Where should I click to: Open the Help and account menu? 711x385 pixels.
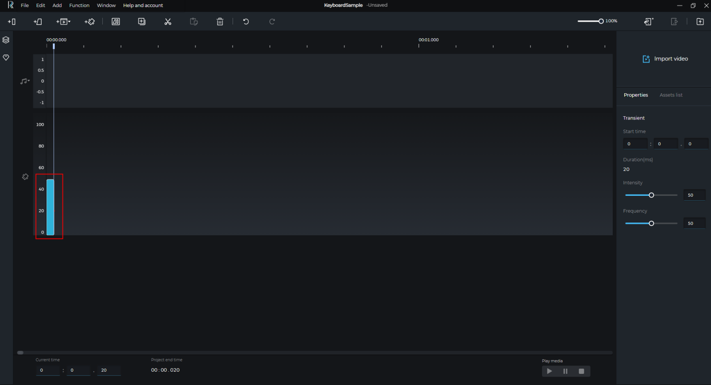[143, 5]
